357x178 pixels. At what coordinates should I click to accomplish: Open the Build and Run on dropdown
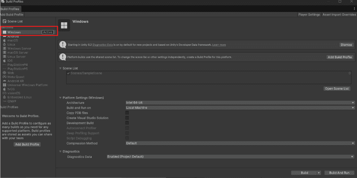(240, 108)
